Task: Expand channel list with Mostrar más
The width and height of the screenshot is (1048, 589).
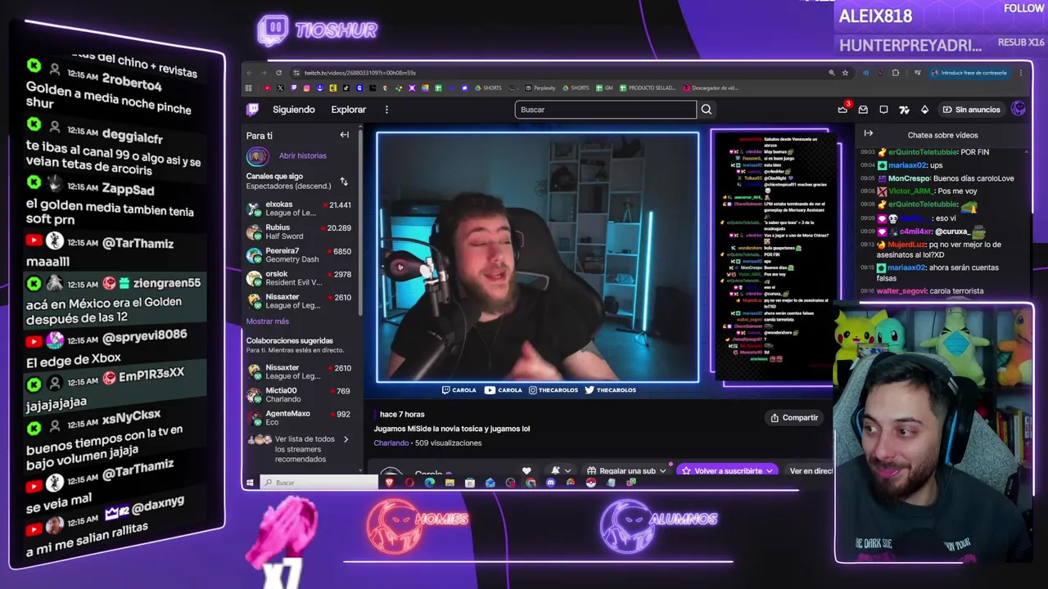Action: (x=267, y=321)
